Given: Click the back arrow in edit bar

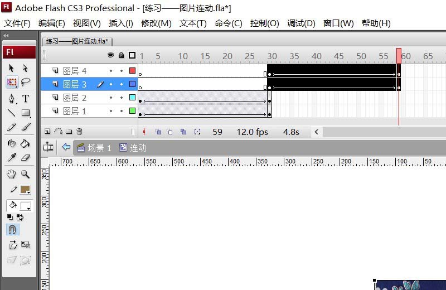Looking at the screenshot, I should coord(66,147).
